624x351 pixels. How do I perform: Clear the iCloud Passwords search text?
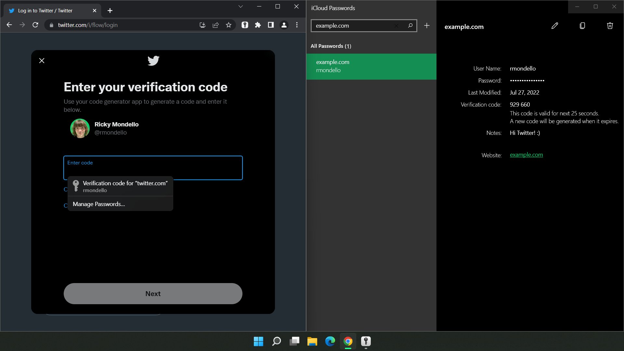tap(396, 26)
